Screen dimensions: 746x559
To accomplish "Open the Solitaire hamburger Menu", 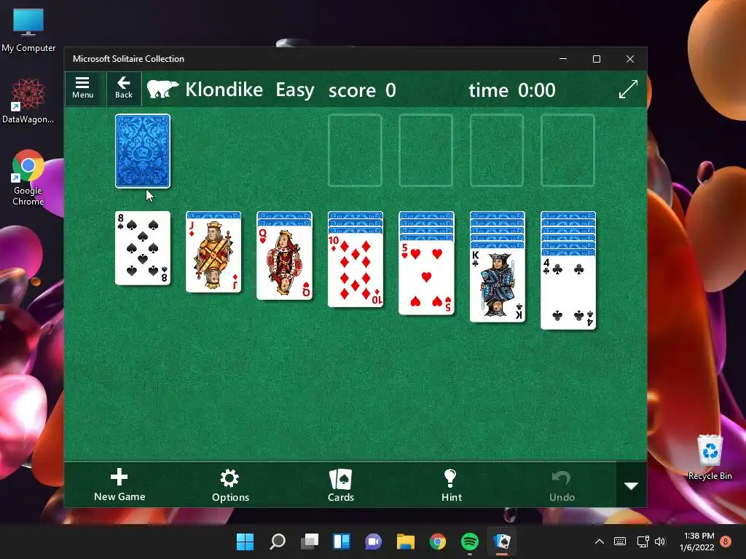I will coord(82,88).
